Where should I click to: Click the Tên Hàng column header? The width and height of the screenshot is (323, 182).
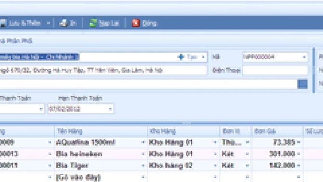tap(101, 131)
